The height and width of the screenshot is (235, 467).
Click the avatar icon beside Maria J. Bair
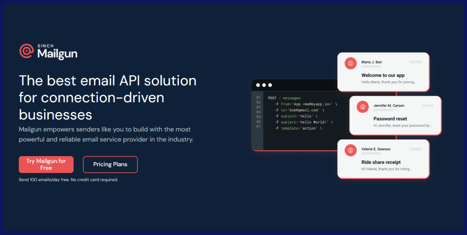point(351,63)
